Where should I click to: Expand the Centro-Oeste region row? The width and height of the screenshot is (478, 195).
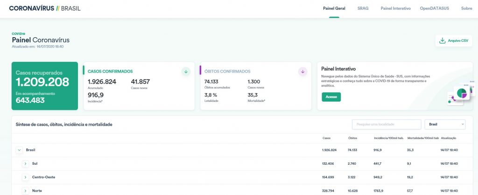pyautogui.click(x=26, y=177)
